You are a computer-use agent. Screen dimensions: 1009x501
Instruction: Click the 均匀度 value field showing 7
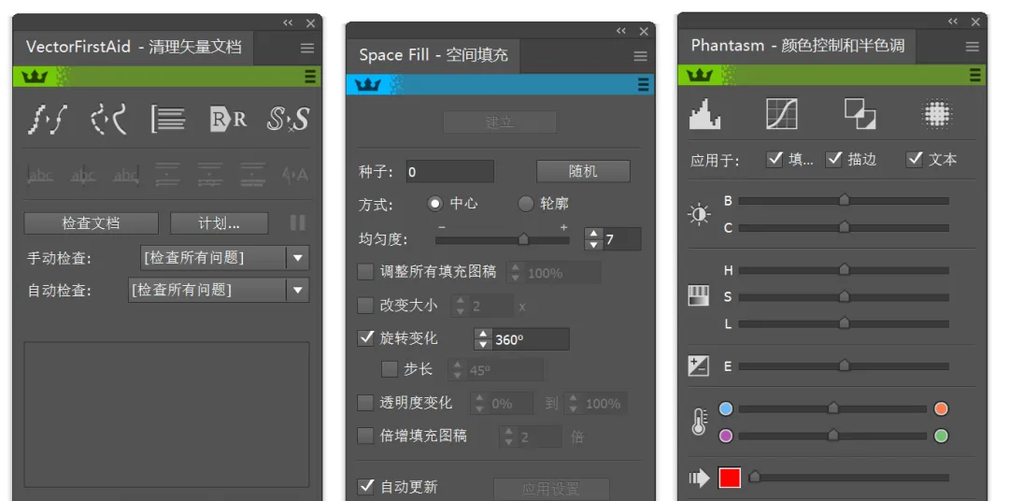pyautogui.click(x=622, y=239)
